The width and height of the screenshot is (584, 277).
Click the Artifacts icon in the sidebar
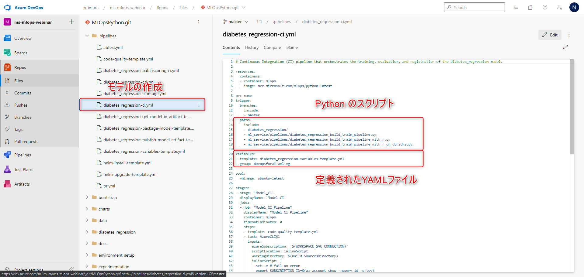click(7, 184)
